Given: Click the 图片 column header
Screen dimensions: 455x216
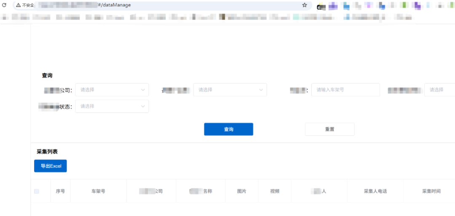Looking at the screenshot, I should pos(242,191).
